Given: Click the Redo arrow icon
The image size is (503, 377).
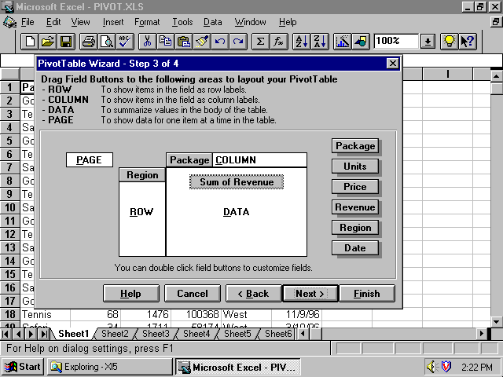Looking at the screenshot, I should (238, 42).
